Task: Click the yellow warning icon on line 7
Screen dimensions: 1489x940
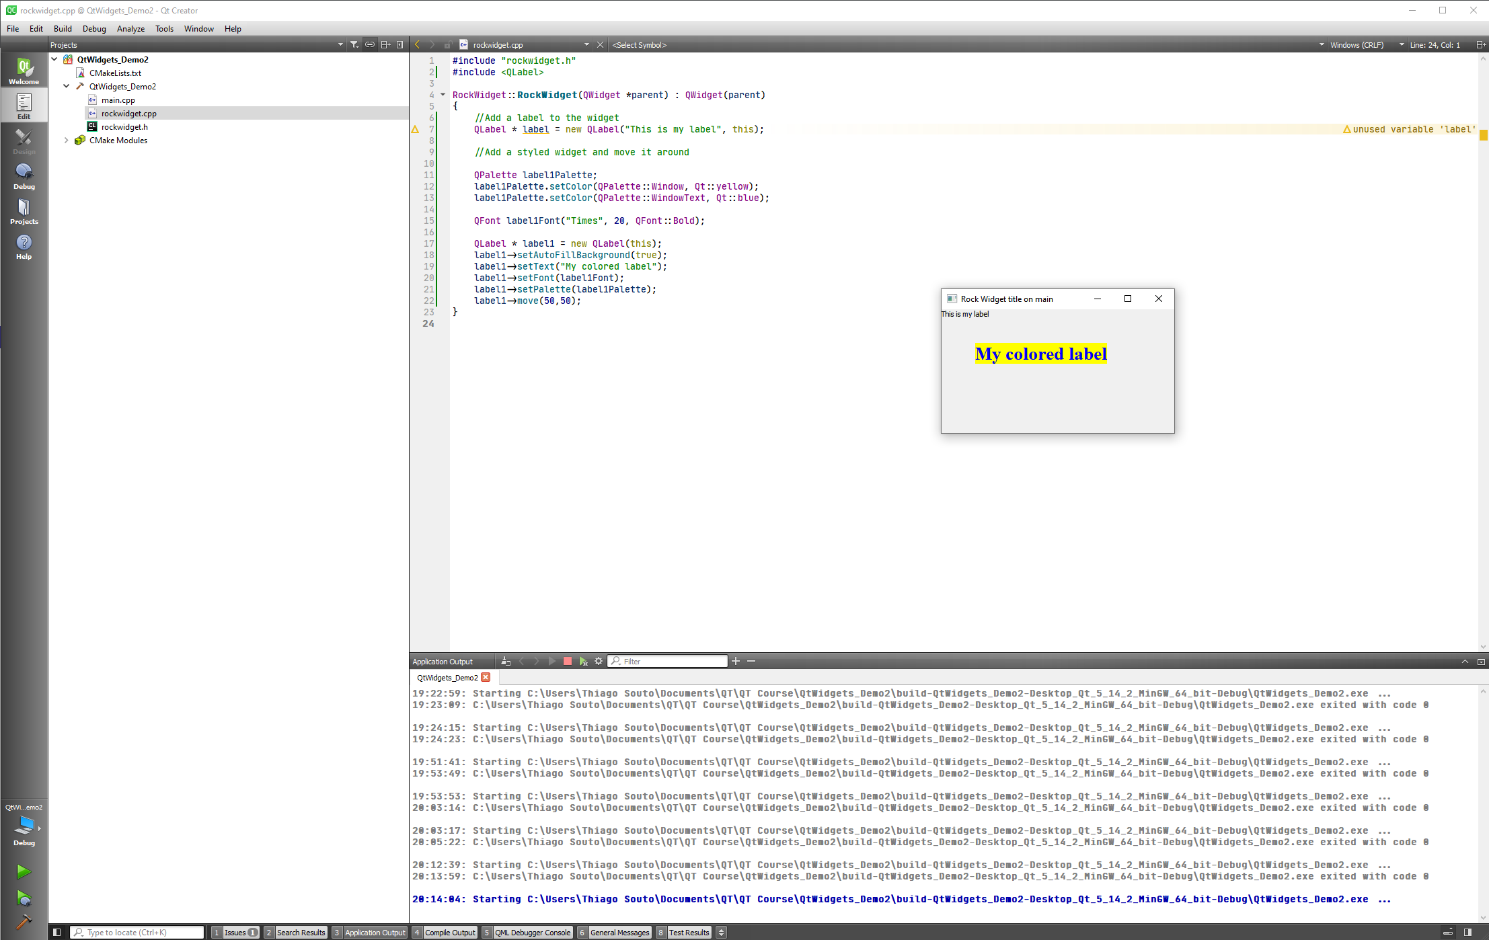Action: click(415, 128)
